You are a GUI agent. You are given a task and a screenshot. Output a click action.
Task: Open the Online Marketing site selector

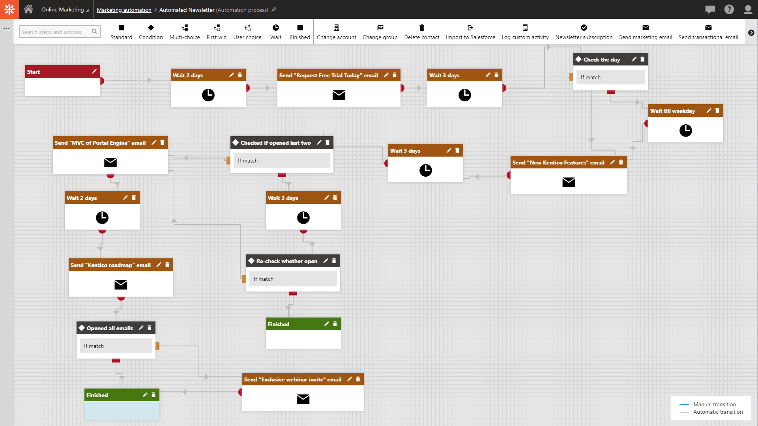point(65,9)
